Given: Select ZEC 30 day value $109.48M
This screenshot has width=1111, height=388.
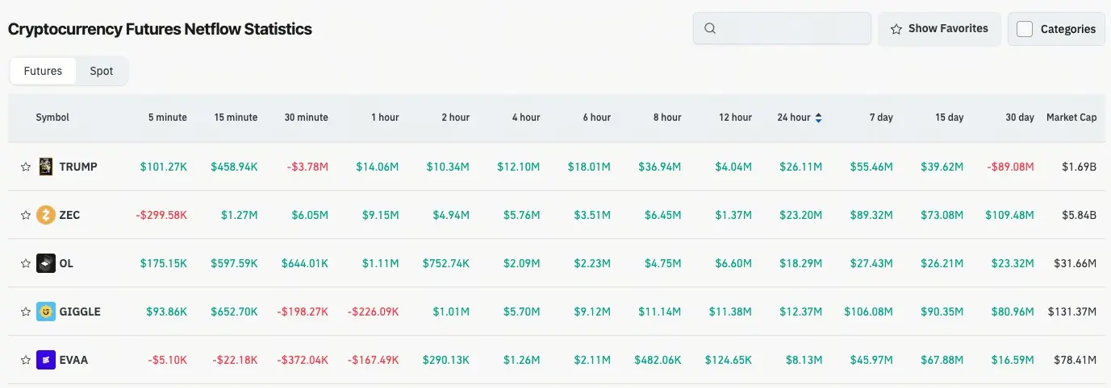Looking at the screenshot, I should (1009, 215).
